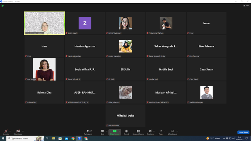Click the network icon in the system tray

(x=230, y=138)
